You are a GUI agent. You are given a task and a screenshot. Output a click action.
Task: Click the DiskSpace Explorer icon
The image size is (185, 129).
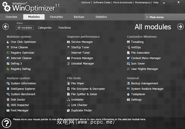pos(8,89)
